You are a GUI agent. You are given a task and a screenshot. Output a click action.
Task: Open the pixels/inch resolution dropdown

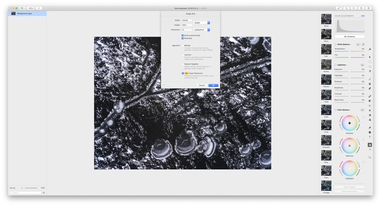202,30
